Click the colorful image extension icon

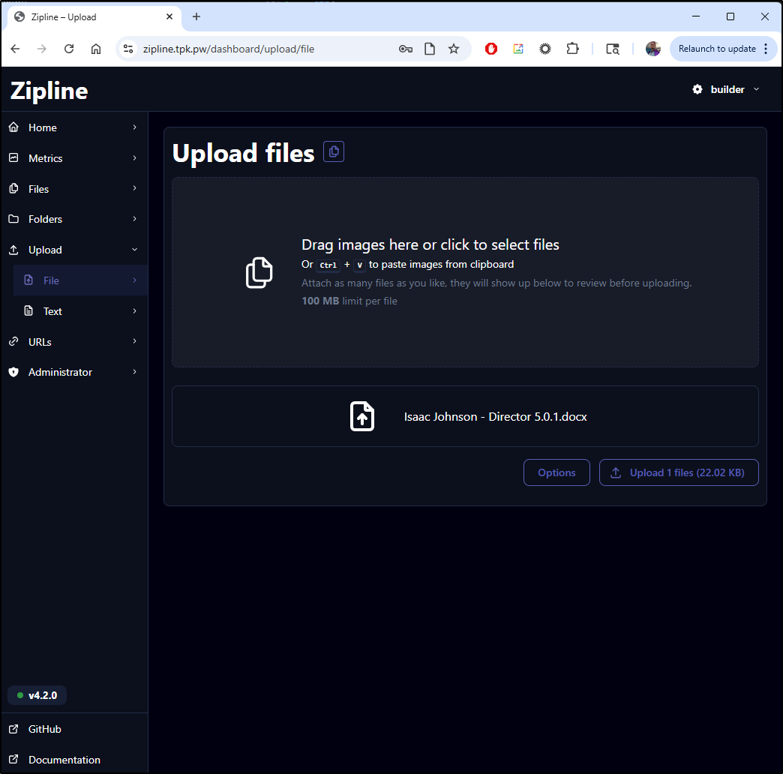click(518, 49)
